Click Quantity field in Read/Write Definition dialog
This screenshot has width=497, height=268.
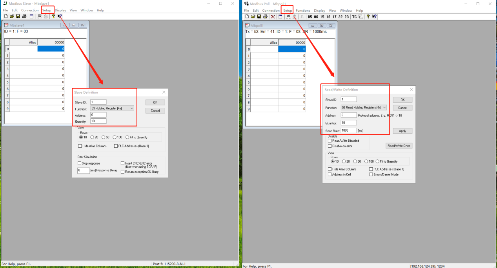tap(349, 123)
